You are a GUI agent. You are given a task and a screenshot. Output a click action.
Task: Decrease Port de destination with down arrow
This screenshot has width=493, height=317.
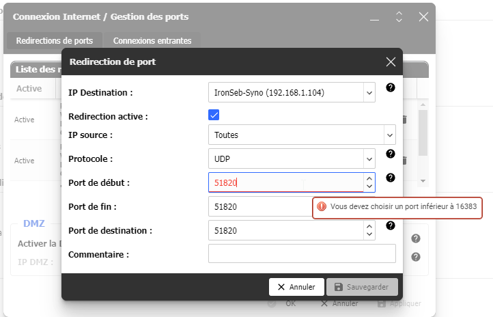(369, 234)
